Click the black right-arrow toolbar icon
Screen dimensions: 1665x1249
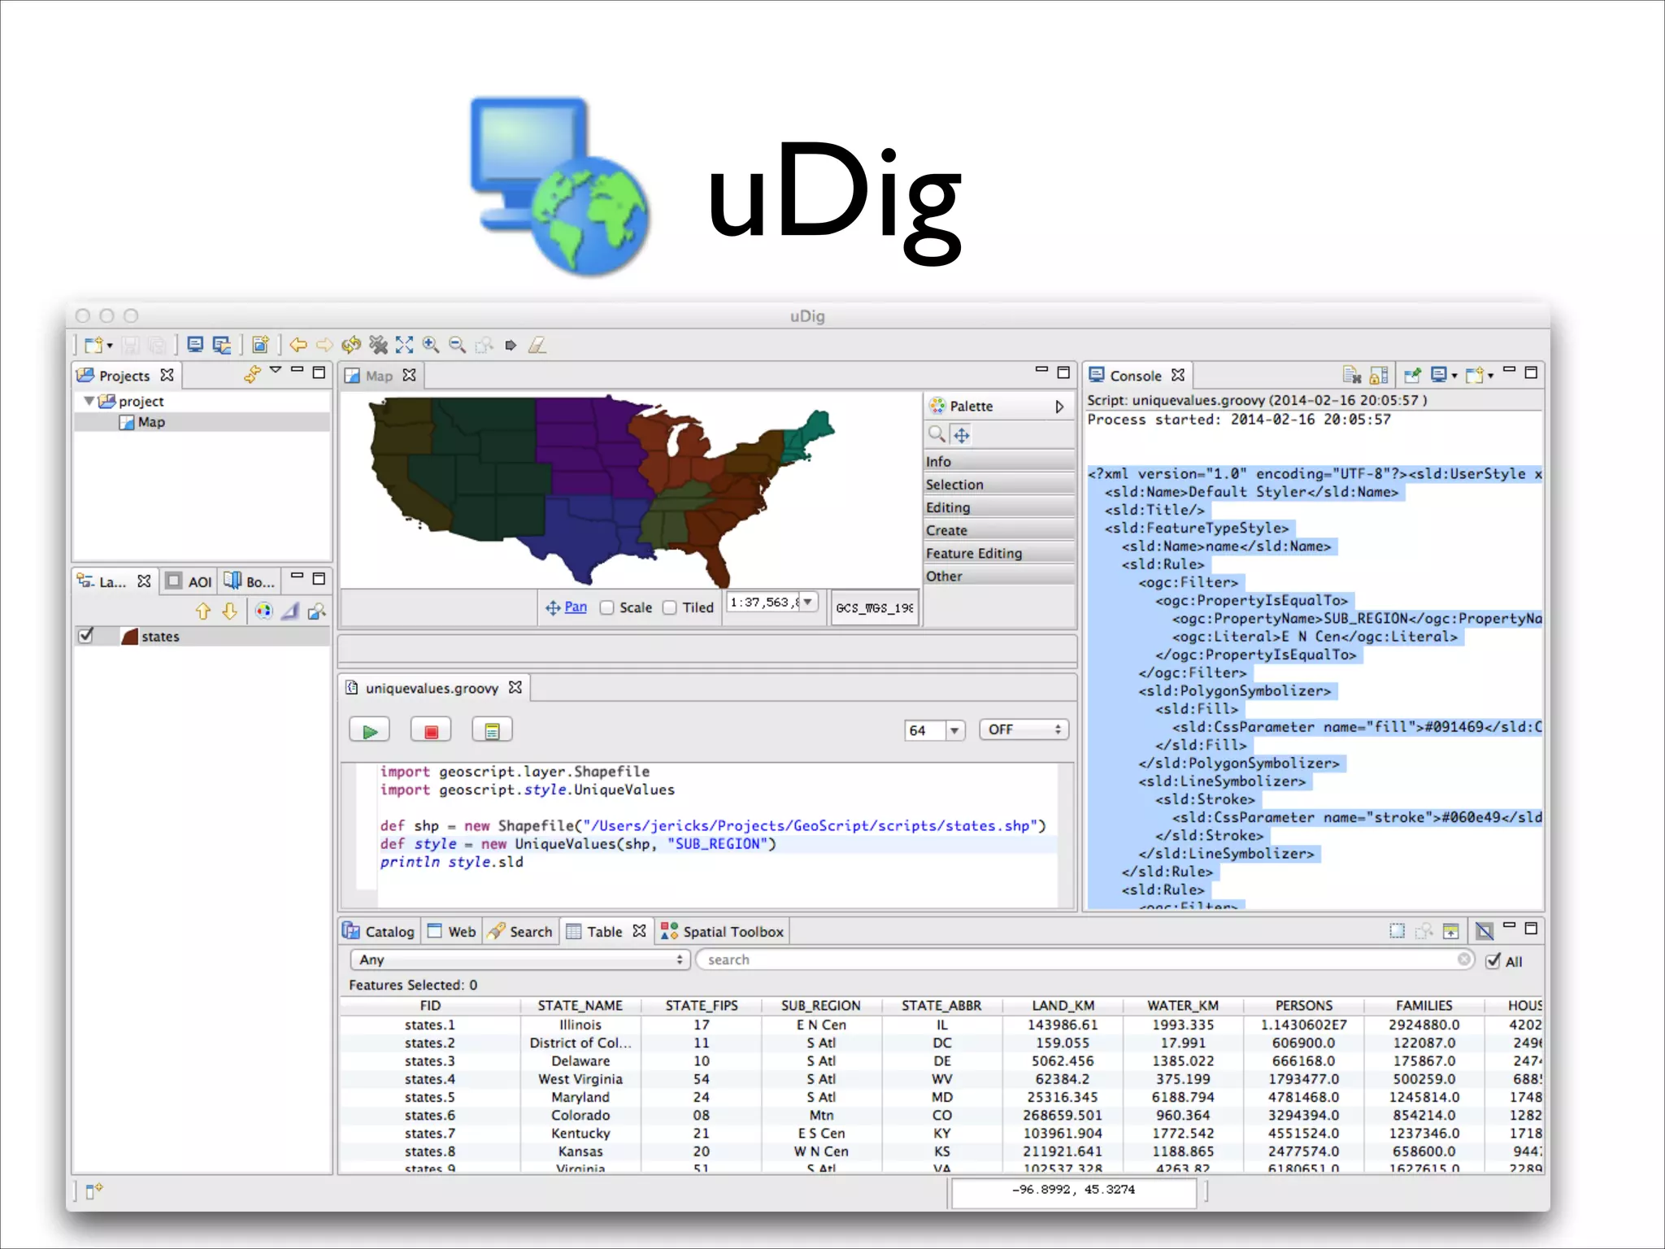(511, 345)
